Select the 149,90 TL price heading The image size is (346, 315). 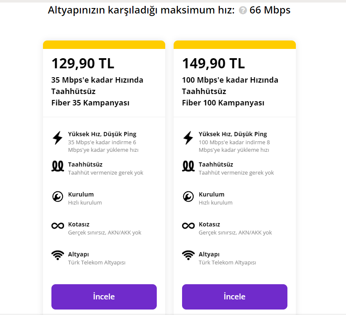pos(213,63)
